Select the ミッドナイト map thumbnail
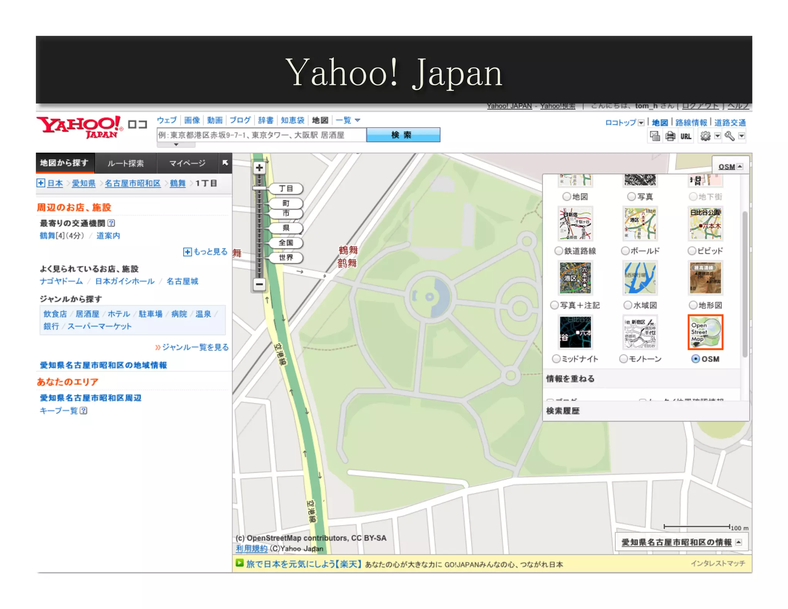Screen dimensions: 788x609 coord(575,332)
